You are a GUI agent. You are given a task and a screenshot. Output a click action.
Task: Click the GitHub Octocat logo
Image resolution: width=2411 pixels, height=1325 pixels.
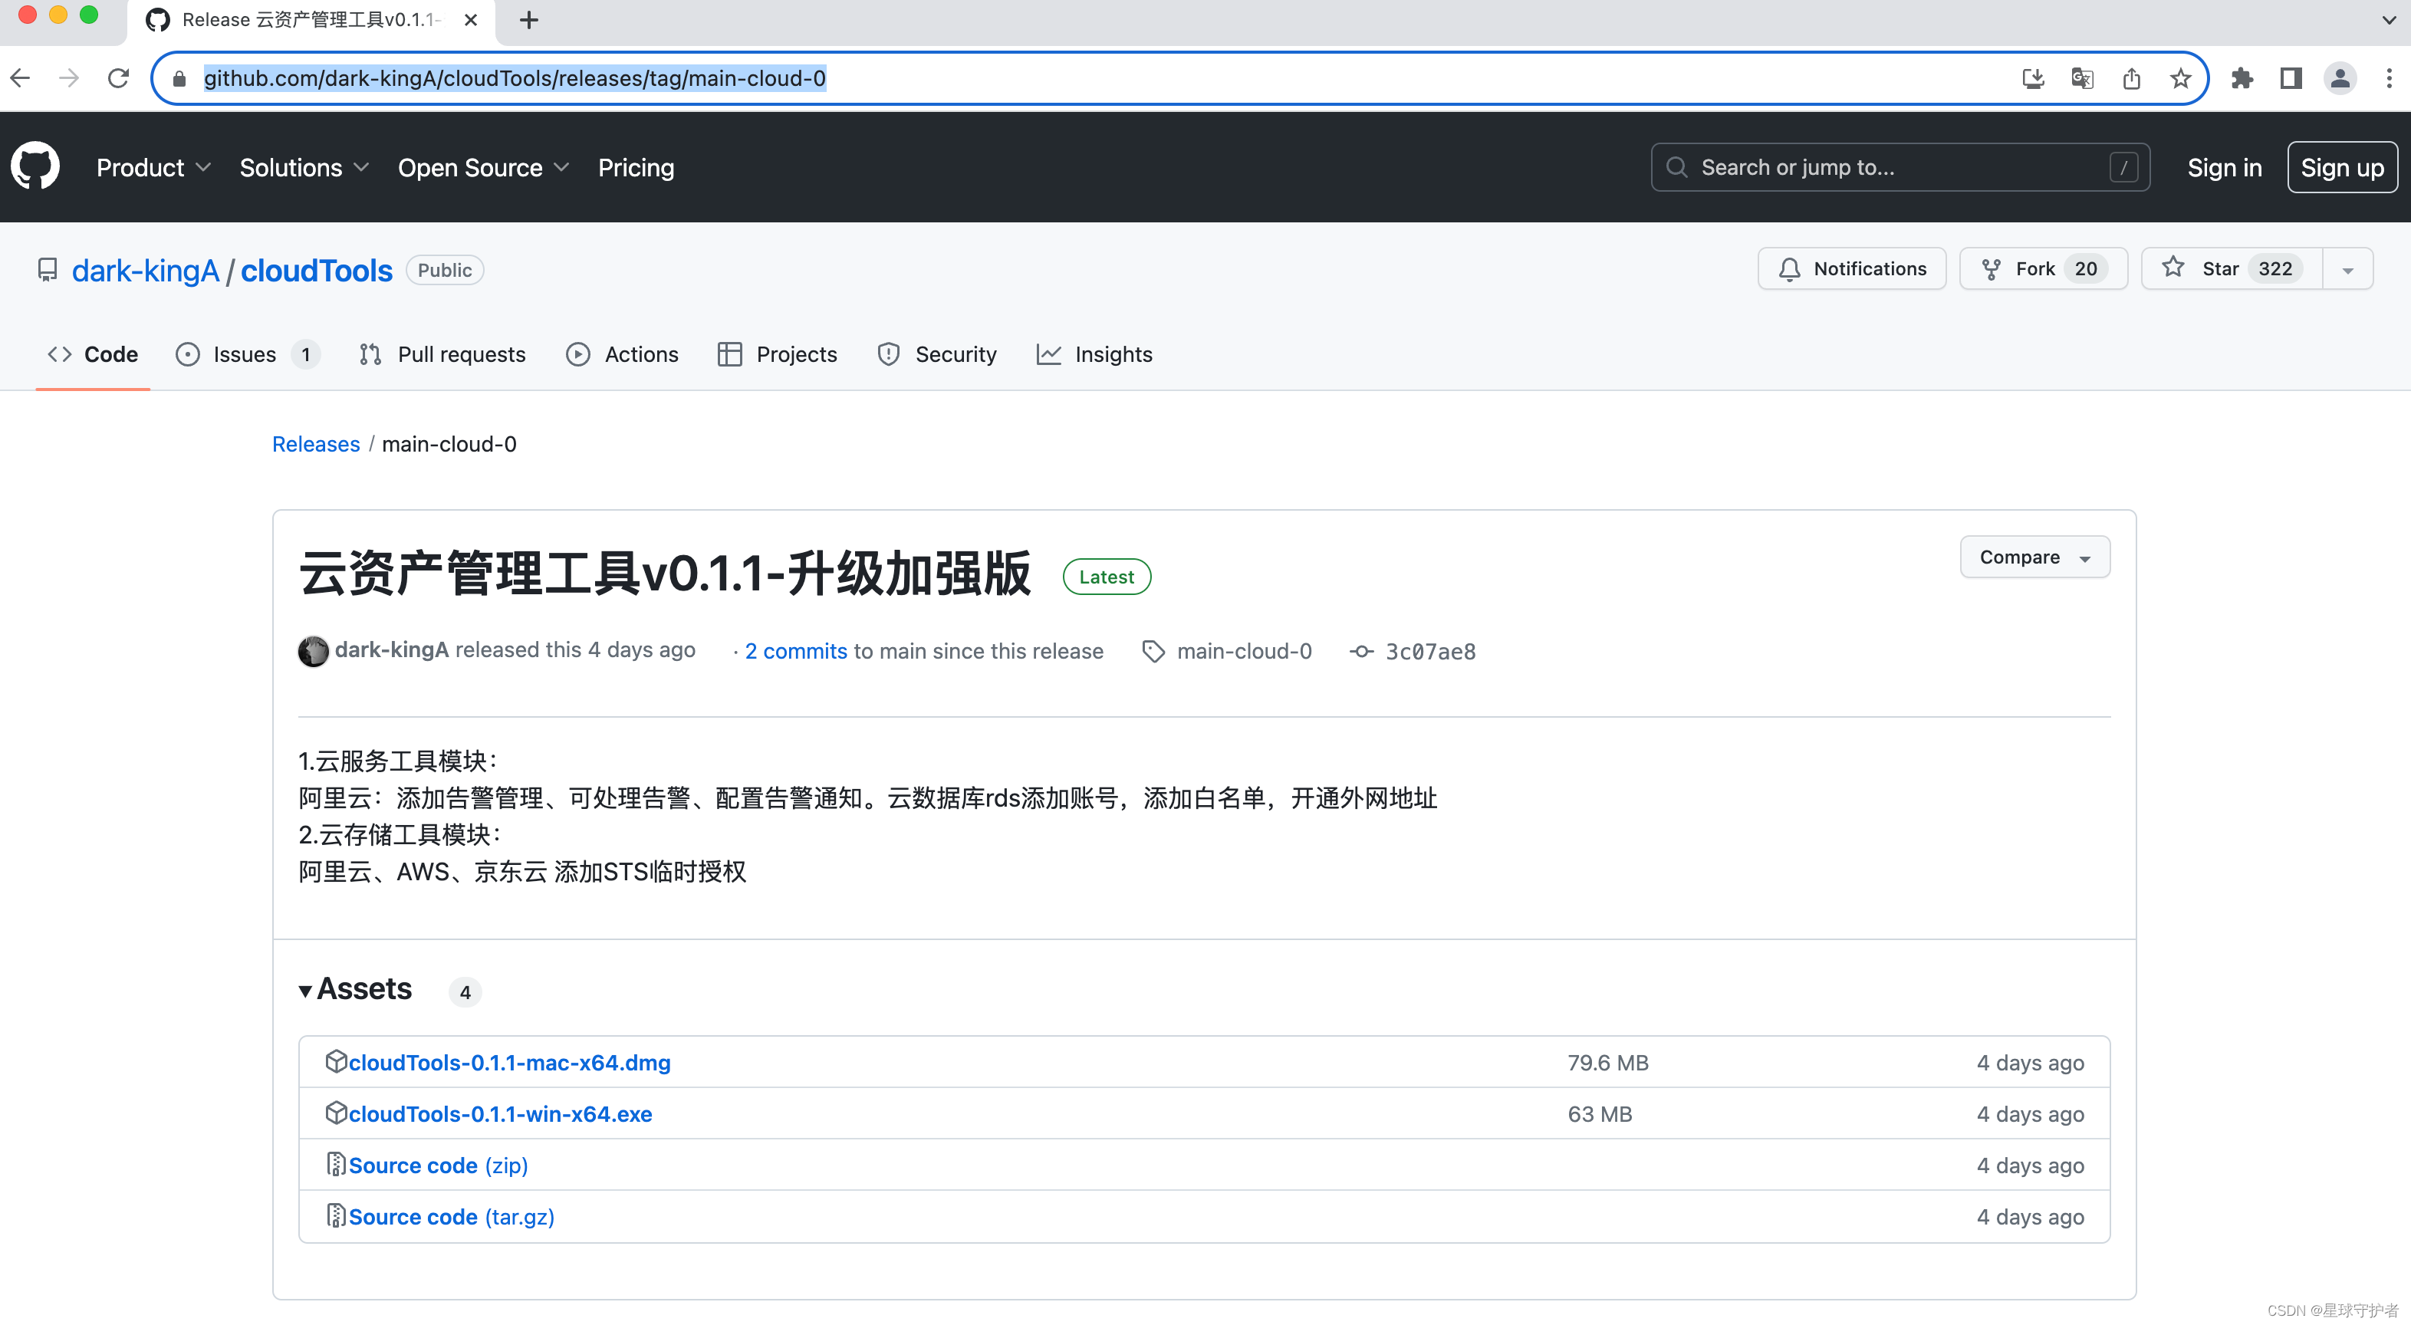[35, 166]
